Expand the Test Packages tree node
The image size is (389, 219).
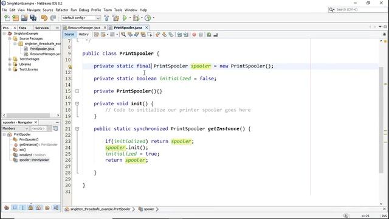pos(10,59)
